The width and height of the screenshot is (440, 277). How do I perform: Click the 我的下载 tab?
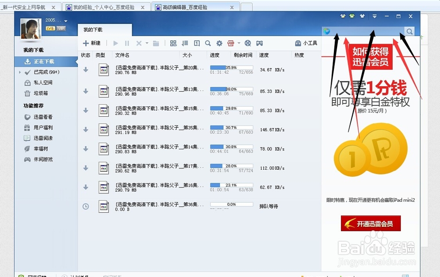tap(105, 30)
